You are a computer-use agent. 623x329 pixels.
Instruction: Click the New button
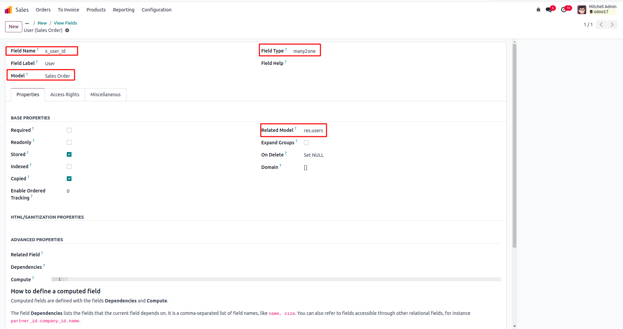click(x=14, y=27)
